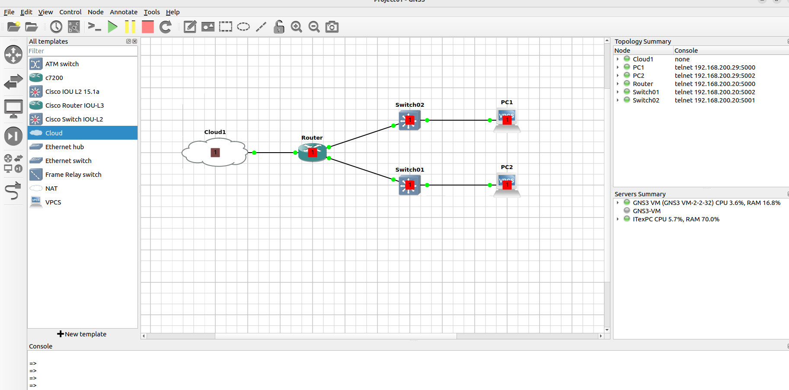Image resolution: width=789 pixels, height=390 pixels.
Task: Click the zoom in magnifier icon
Action: tap(296, 27)
